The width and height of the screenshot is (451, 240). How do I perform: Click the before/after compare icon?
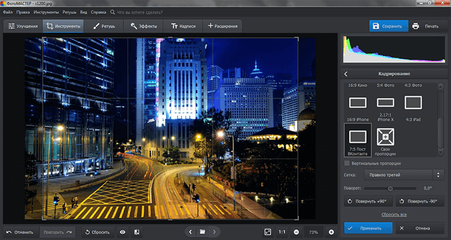coord(137,232)
